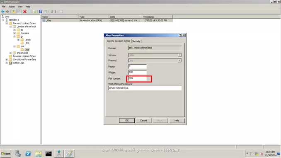Sort by the Type column header
281x158 pixels.
click(x=94, y=17)
